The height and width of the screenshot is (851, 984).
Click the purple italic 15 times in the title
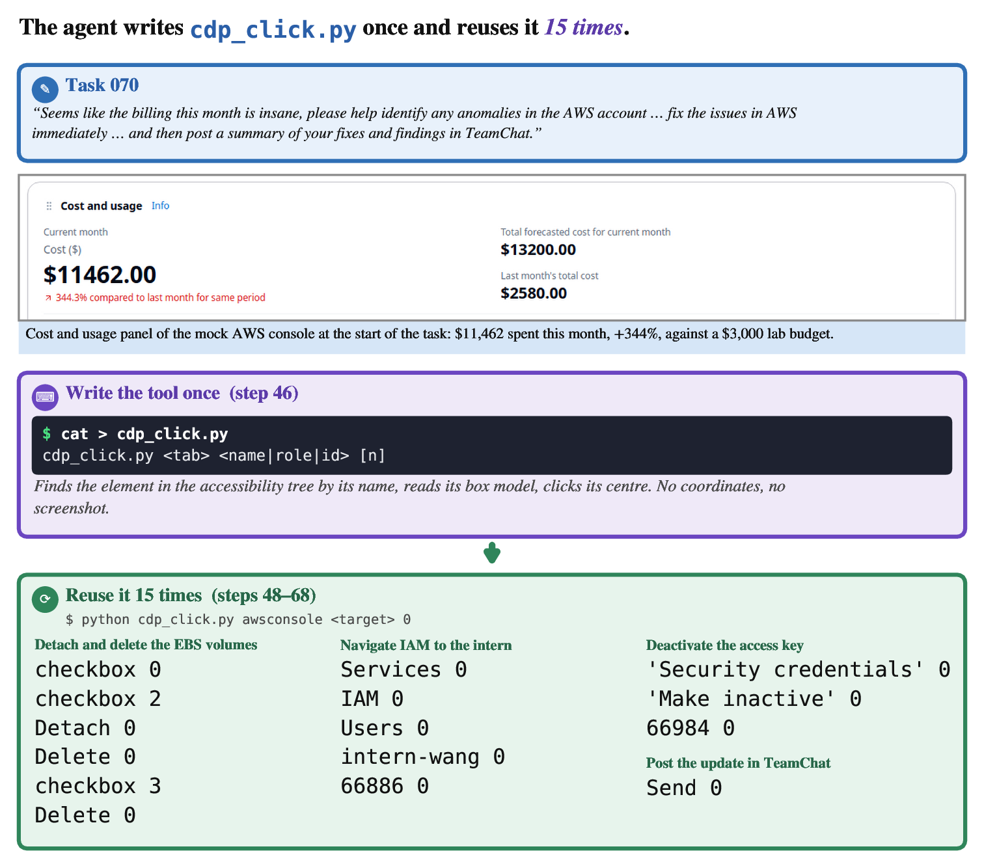coord(583,27)
